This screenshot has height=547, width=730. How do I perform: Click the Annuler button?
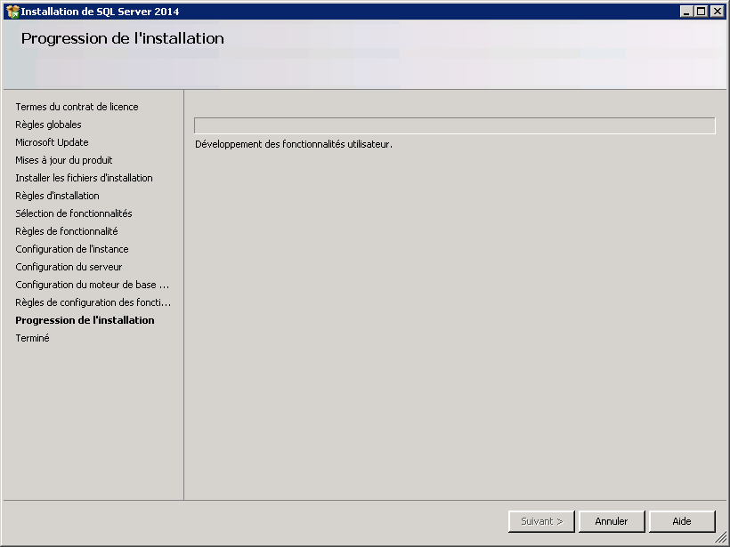(612, 521)
